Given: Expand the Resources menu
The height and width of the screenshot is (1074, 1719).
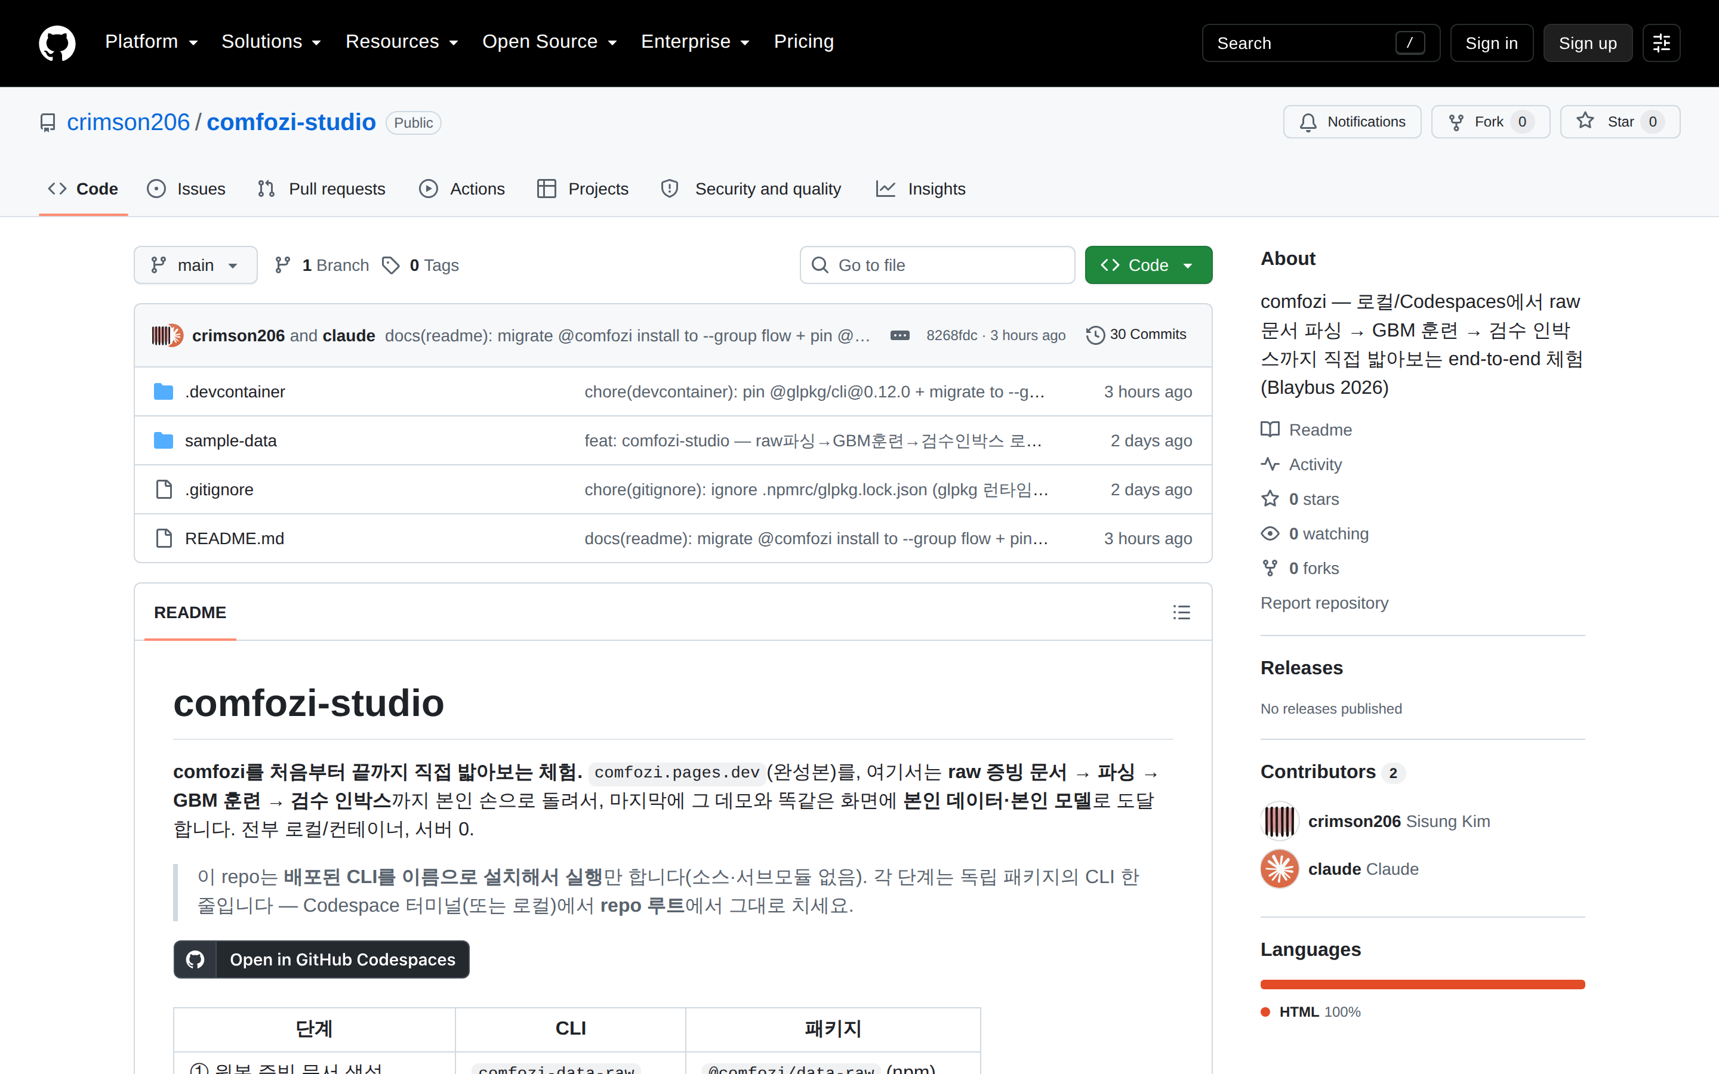Looking at the screenshot, I should pyautogui.click(x=401, y=42).
